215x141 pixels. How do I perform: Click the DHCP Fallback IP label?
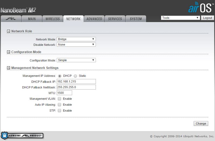click(43, 82)
